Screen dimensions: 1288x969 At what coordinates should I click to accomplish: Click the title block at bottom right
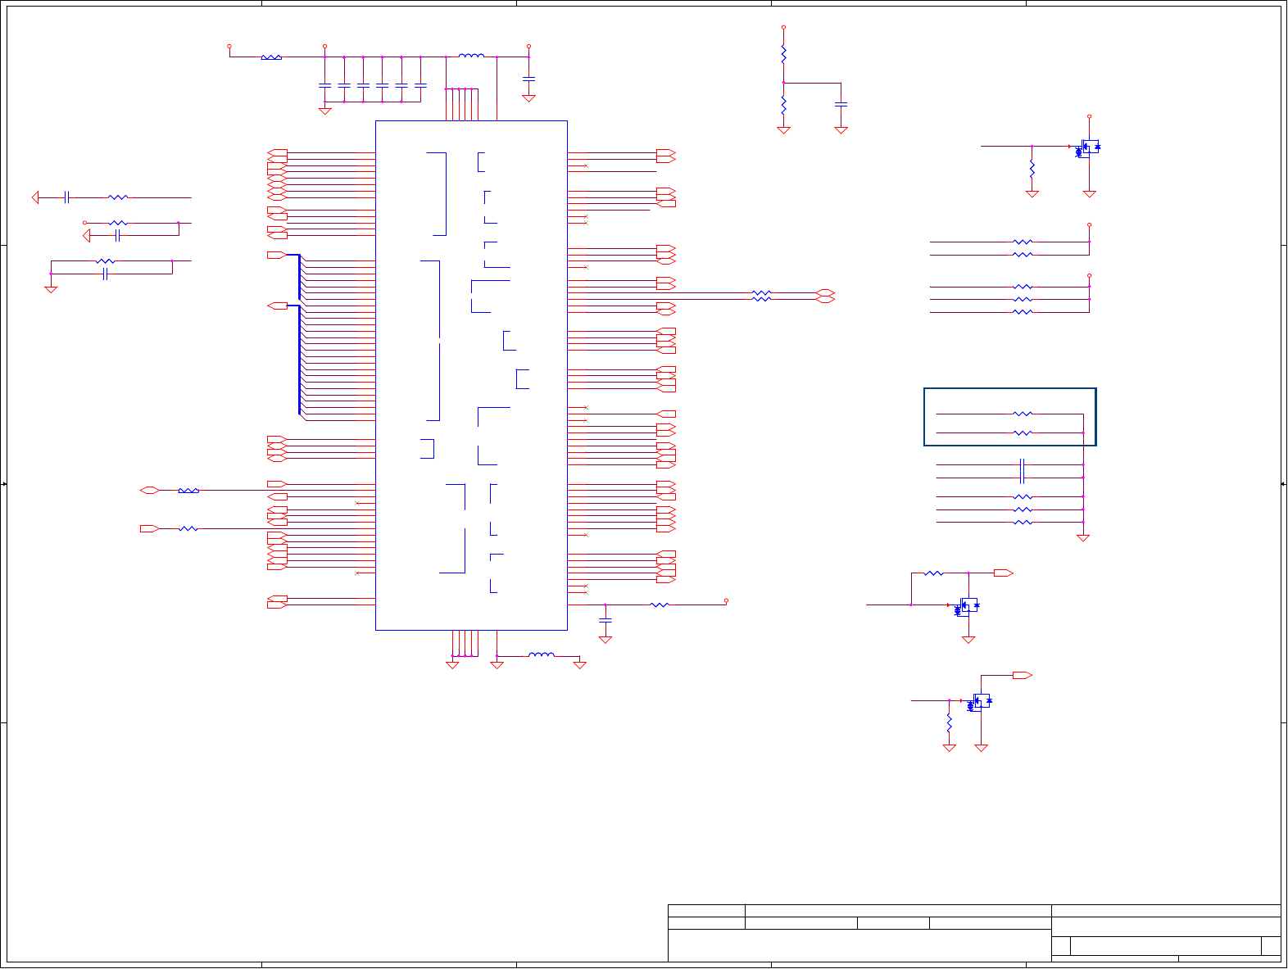click(974, 933)
